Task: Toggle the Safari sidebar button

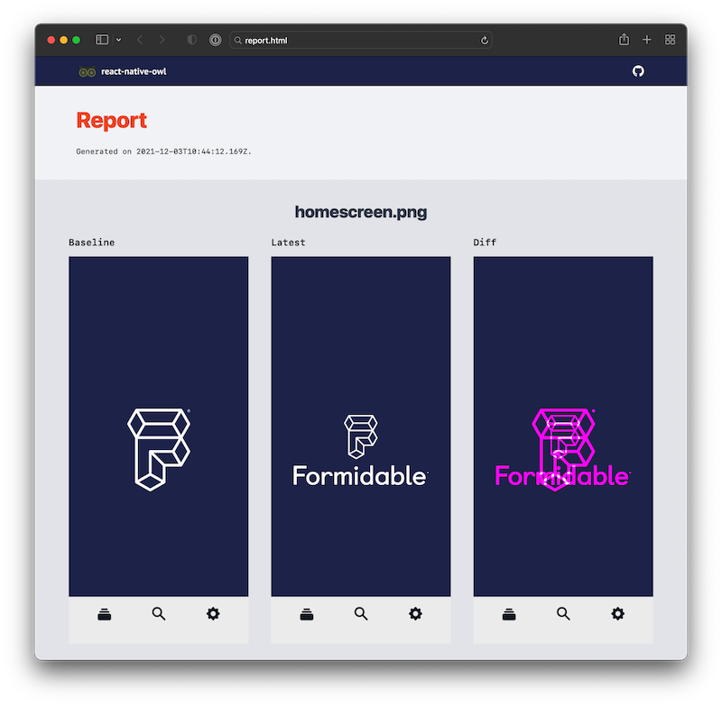Action: [x=102, y=40]
